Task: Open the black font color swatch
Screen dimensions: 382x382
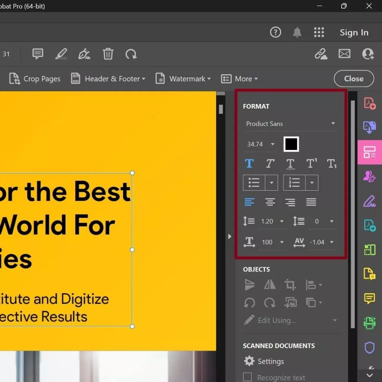Action: click(291, 144)
